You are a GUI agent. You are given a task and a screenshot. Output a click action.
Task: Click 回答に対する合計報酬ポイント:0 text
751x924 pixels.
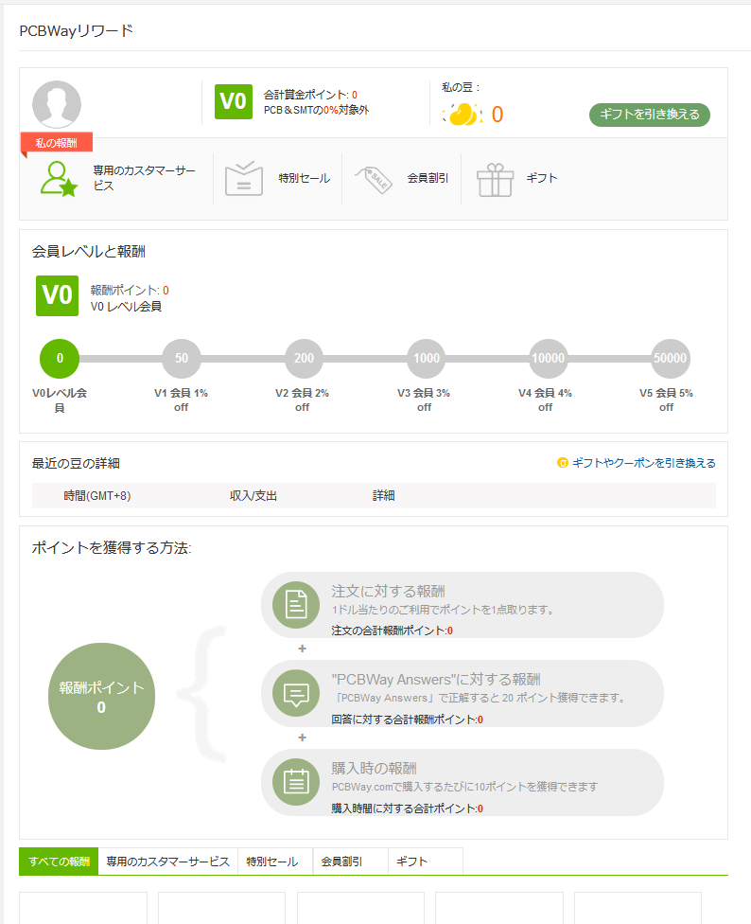point(407,720)
